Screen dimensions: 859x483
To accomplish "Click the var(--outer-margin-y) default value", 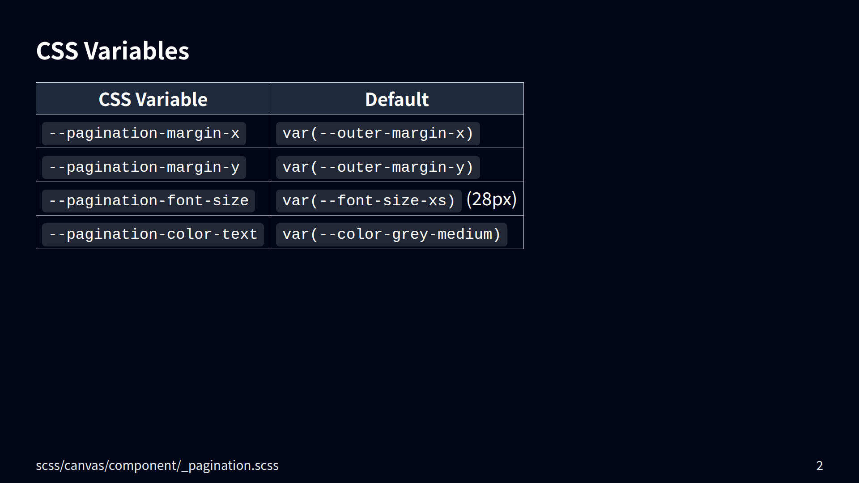I will coord(378,168).
